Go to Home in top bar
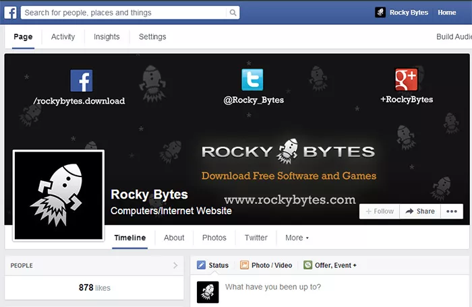The height and width of the screenshot is (307, 472). (446, 12)
